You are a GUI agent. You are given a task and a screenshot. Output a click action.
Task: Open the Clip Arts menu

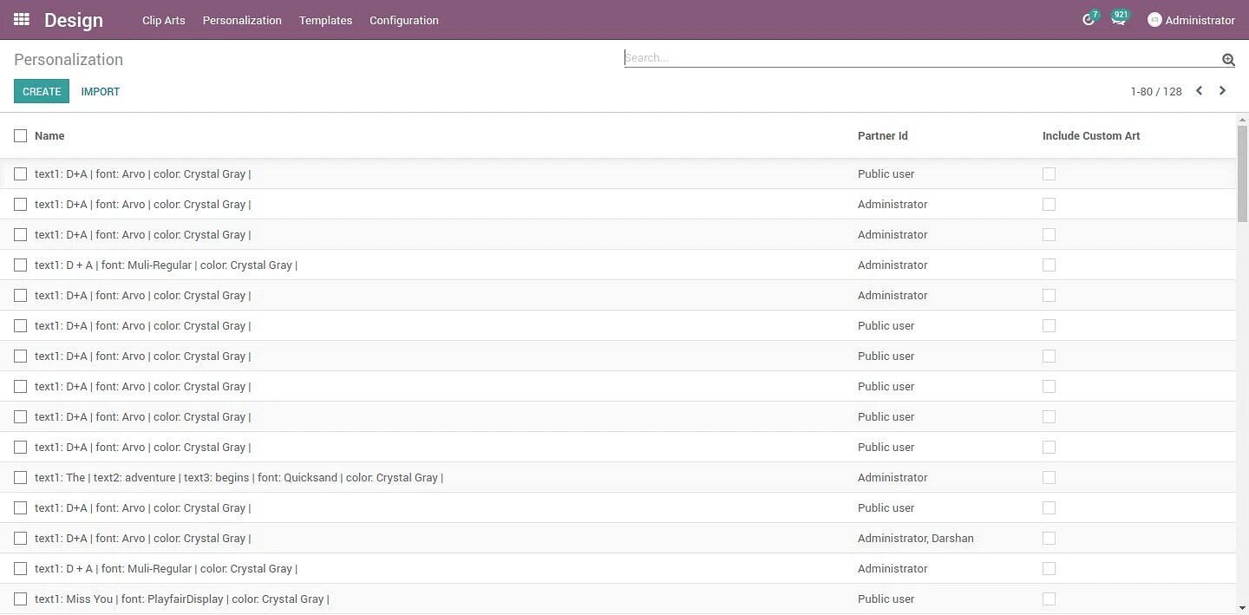163,20
